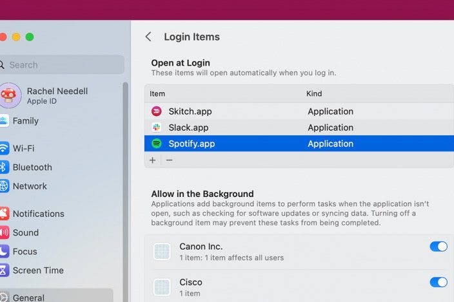This screenshot has width=454, height=302.
Task: Click the Skitch.app icon in the list
Action: point(156,111)
